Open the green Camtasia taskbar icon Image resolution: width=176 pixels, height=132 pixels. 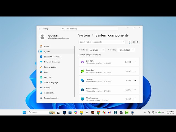pyautogui.click(x=127, y=112)
